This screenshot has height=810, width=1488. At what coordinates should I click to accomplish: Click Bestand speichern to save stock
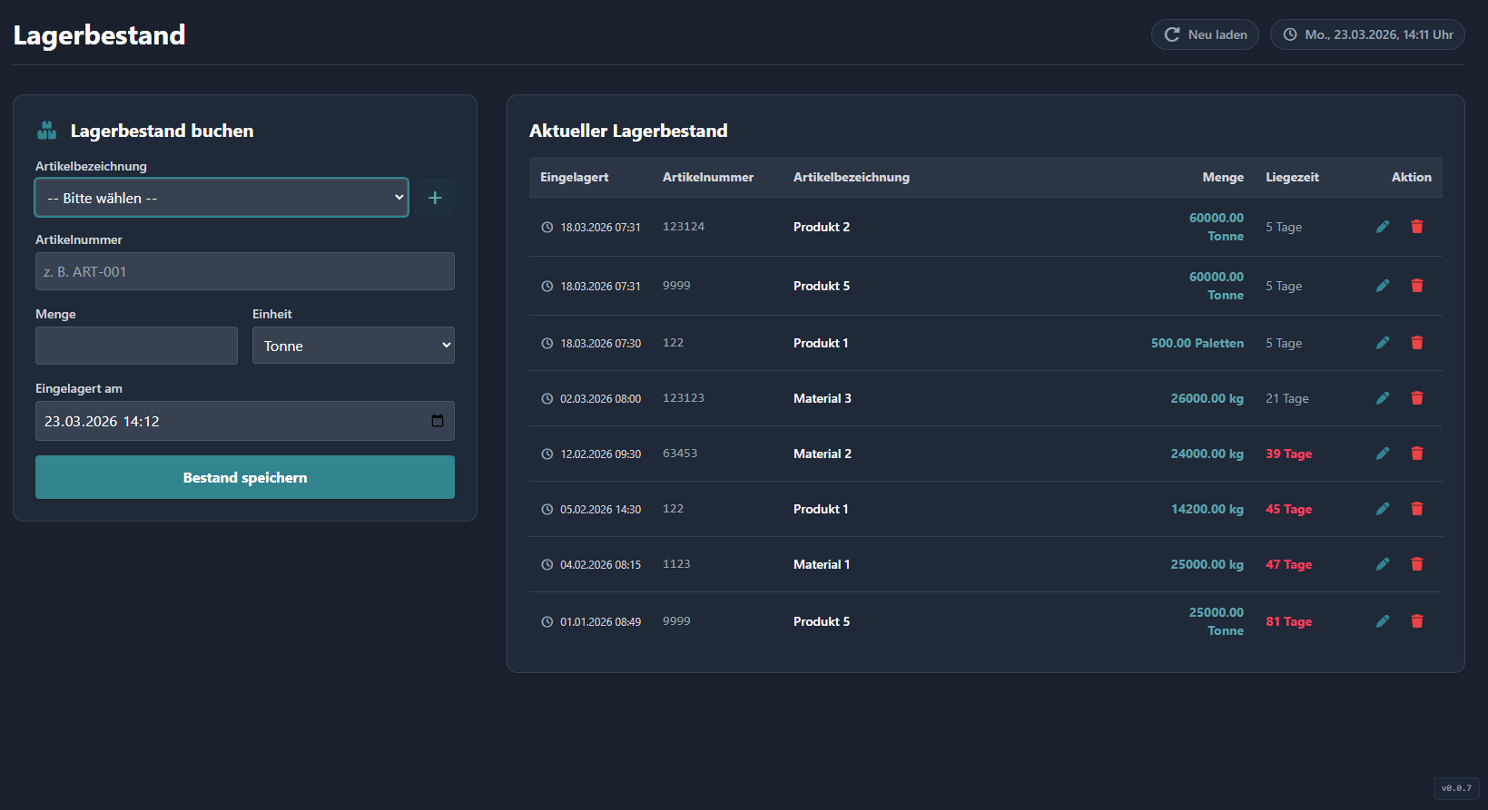[x=245, y=477]
